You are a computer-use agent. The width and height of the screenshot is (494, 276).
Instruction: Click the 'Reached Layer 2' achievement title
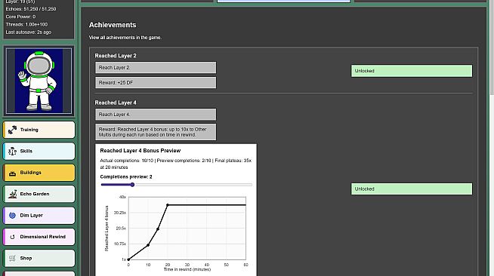pyautogui.click(x=116, y=56)
